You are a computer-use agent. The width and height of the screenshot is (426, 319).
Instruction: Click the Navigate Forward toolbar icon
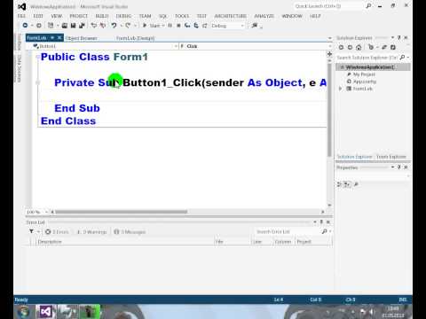pos(39,26)
